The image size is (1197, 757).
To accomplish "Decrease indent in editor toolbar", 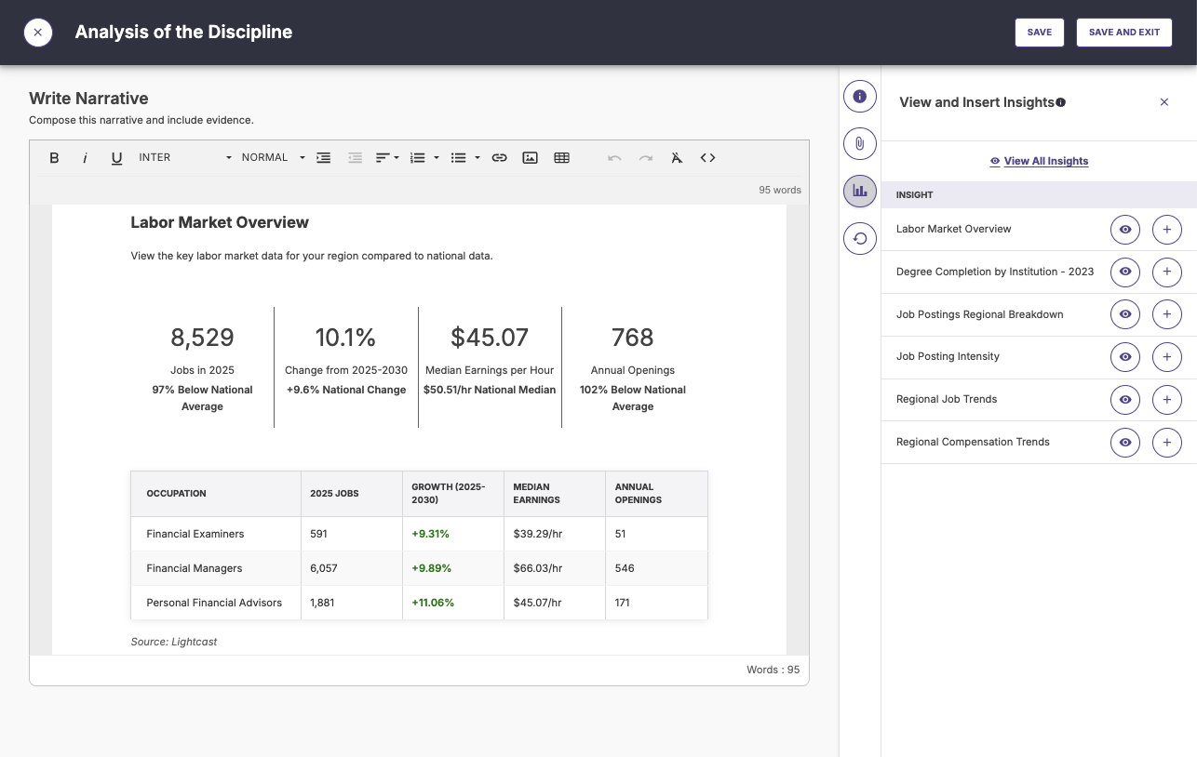I will point(355,158).
